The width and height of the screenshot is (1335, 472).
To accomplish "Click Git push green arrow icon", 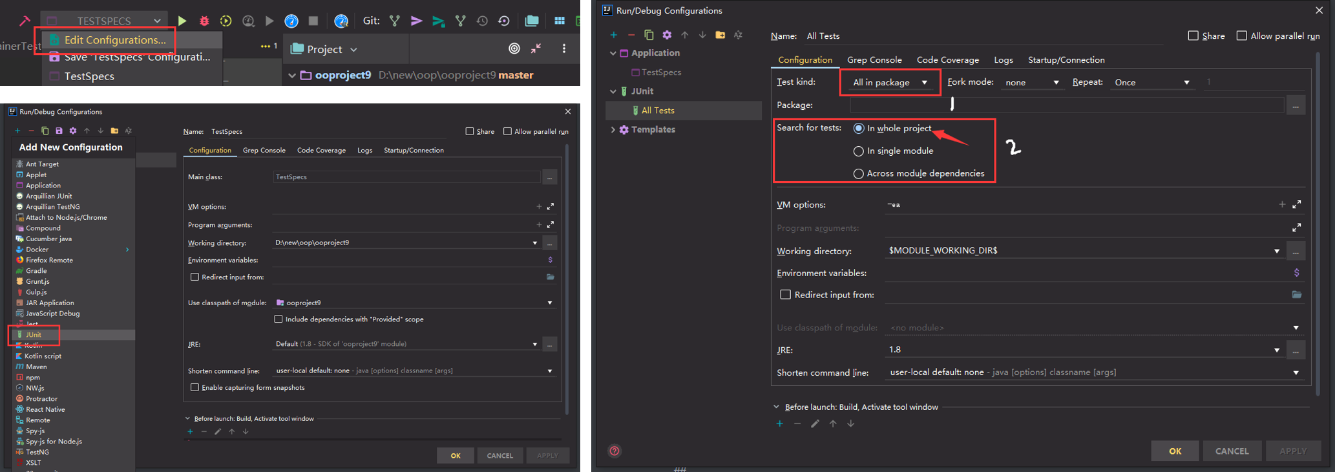I will click(439, 21).
